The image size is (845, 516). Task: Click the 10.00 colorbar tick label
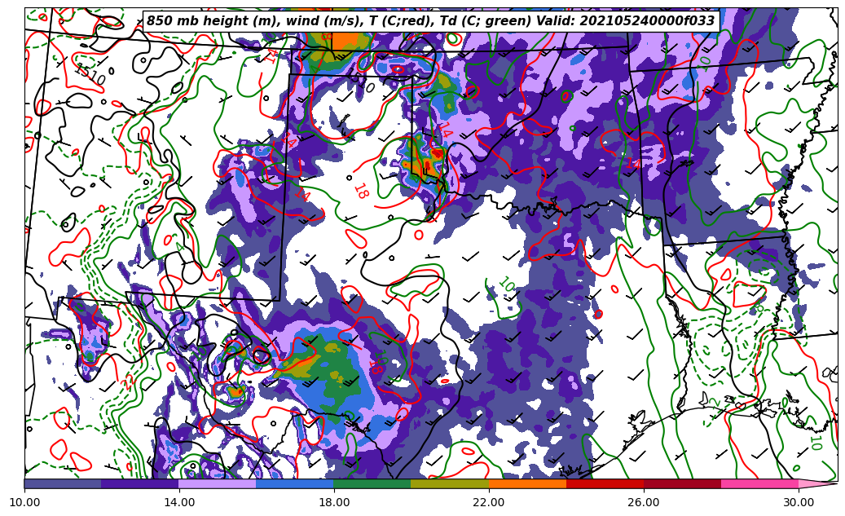point(24,502)
